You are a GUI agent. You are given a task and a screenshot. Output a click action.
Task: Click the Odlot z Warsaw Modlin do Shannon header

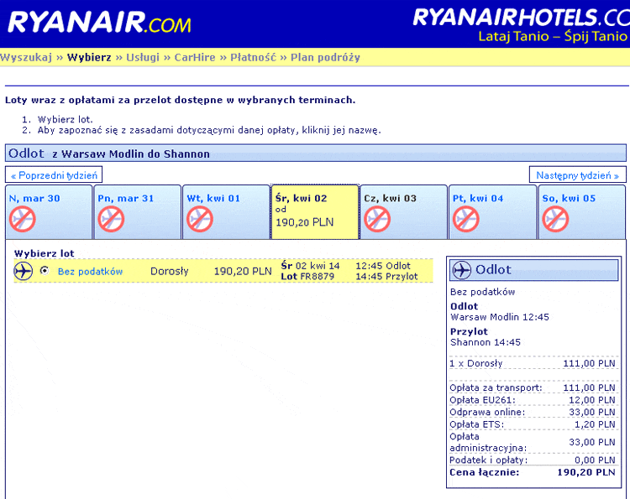pyautogui.click(x=315, y=153)
